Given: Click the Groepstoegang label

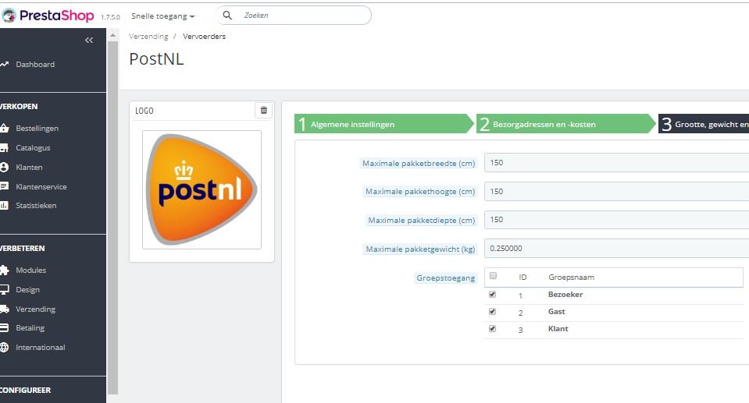Looking at the screenshot, I should 445,278.
